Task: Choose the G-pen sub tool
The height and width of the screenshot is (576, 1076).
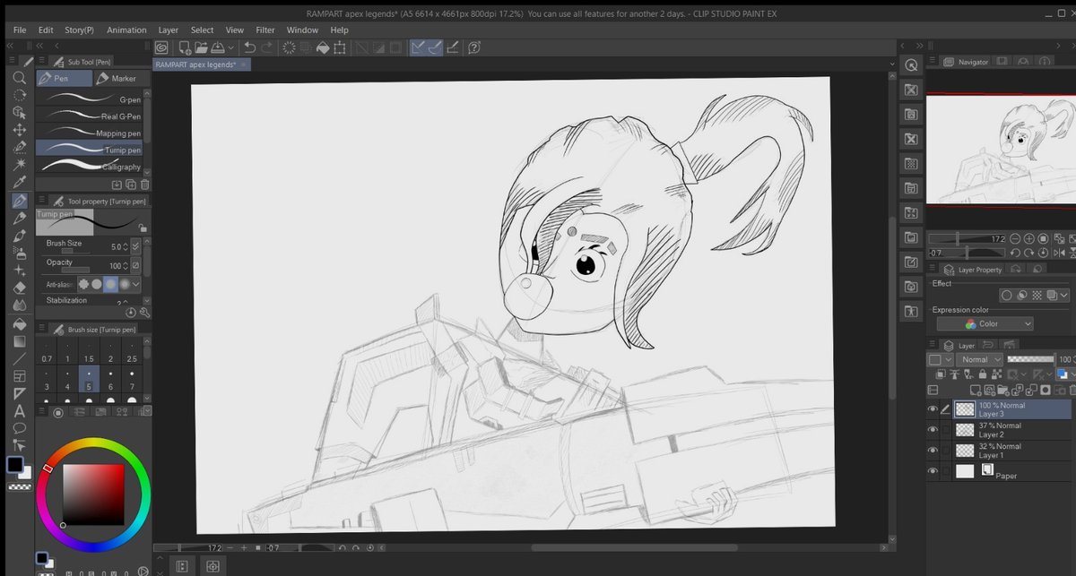Action: (89, 99)
